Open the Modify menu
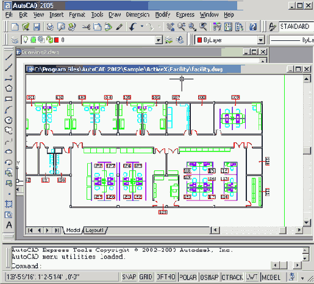This screenshot has width=314, height=284. point(163,15)
